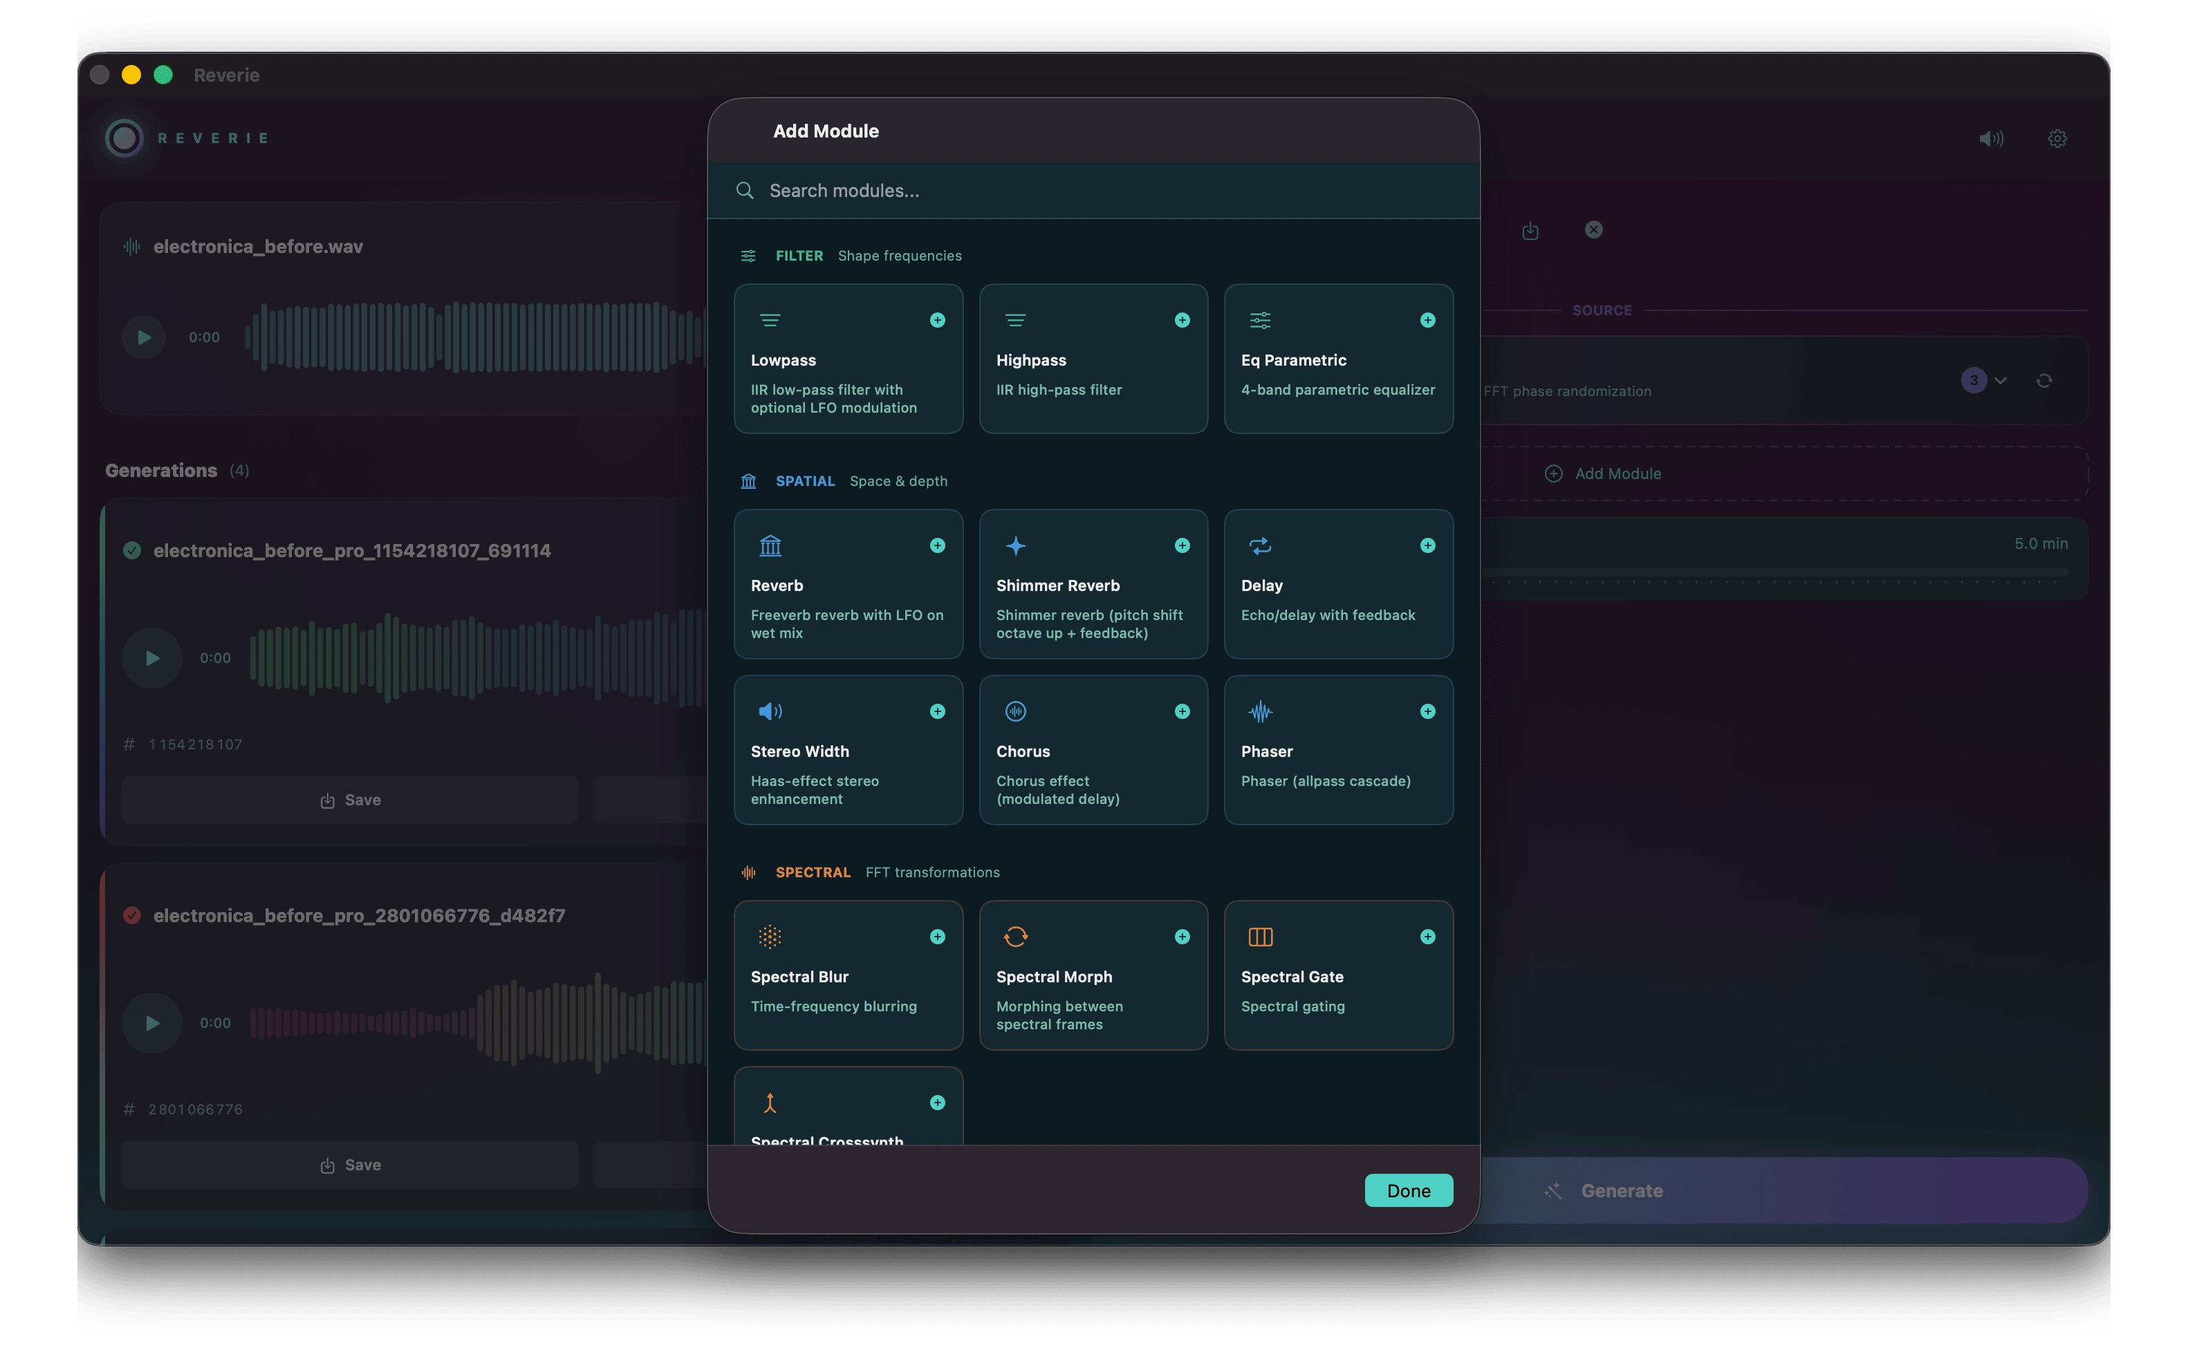
Task: Add the Lowpass module with plus icon
Action: point(937,320)
